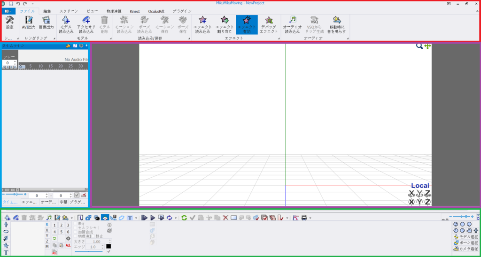Click the red X delete icon in bottom toolbar
Viewport: 481px width, 257px height.
click(225, 218)
